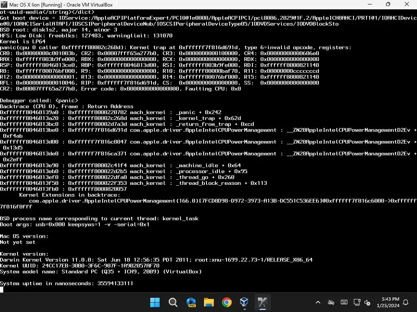Open taskbar Search
Image resolution: width=417 pixels, height=312 pixels.
click(x=173, y=302)
